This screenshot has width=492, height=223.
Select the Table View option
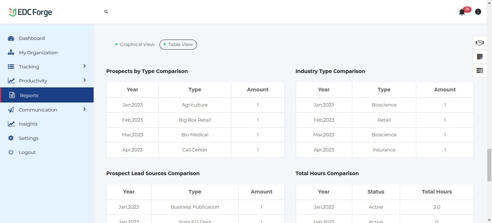(178, 45)
